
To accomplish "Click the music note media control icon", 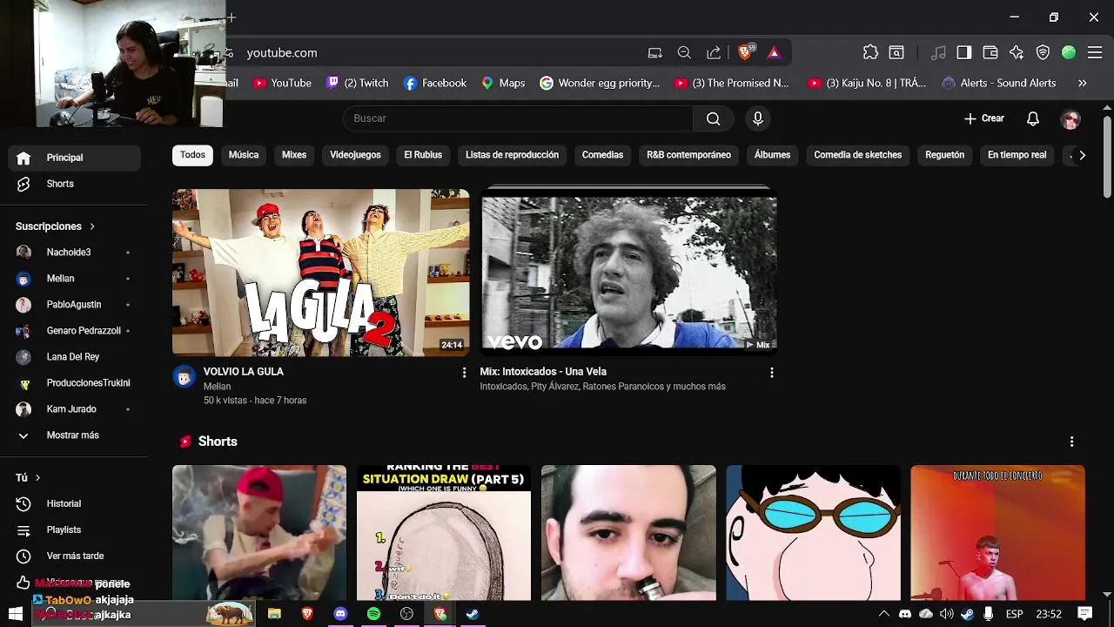I will click(x=937, y=52).
